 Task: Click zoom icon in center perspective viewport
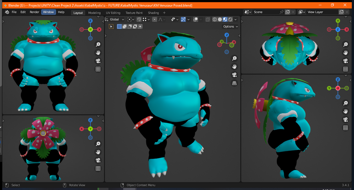click(234, 58)
